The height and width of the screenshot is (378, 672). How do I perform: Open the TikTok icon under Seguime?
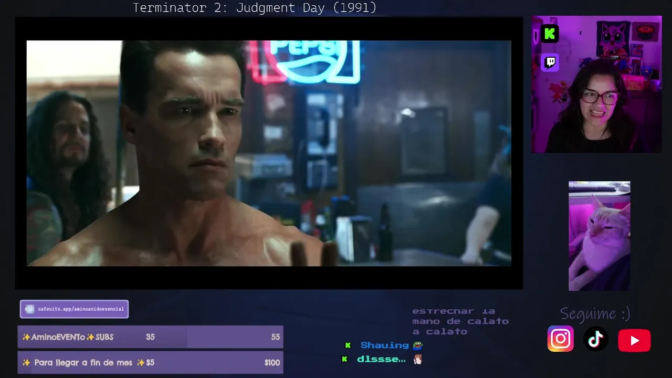[595, 340]
